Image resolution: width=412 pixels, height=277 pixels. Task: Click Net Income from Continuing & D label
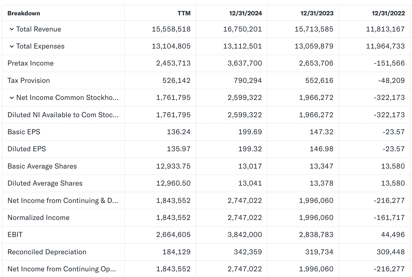(x=63, y=201)
